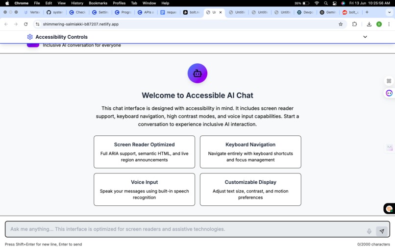395x247 pixels.
Task: Click the send message paper-plane button
Action: coord(382,231)
